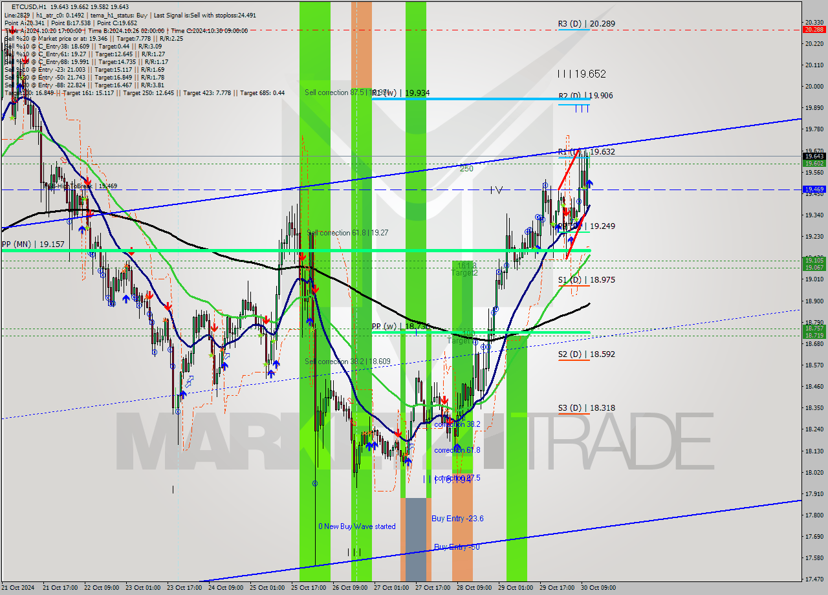Click the blue 19.469 price tag on axis
The image size is (828, 595).
[x=814, y=189]
